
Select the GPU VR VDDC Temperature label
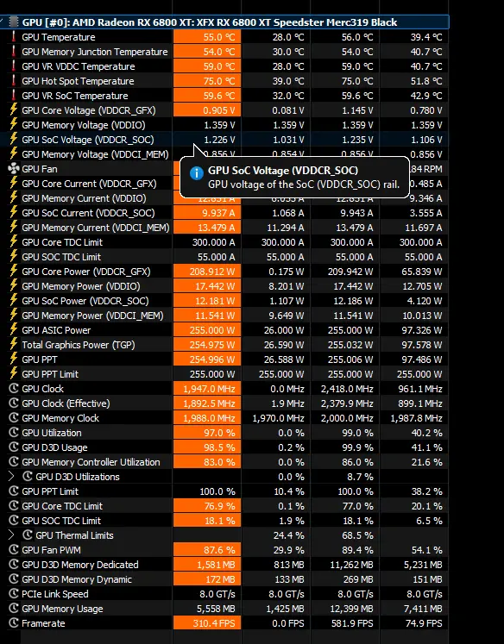point(79,66)
